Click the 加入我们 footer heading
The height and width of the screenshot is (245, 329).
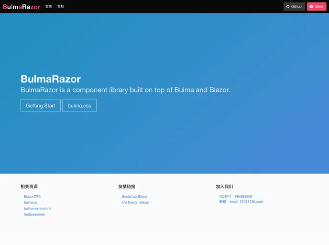click(224, 187)
